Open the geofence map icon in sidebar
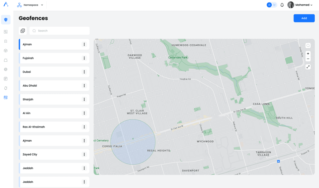319x188 pixels. (x=6, y=98)
